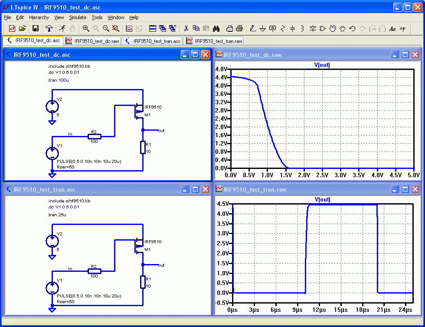Click the Close All Windows toolbar icon
The height and width of the screenshot is (327, 425).
(173, 28)
